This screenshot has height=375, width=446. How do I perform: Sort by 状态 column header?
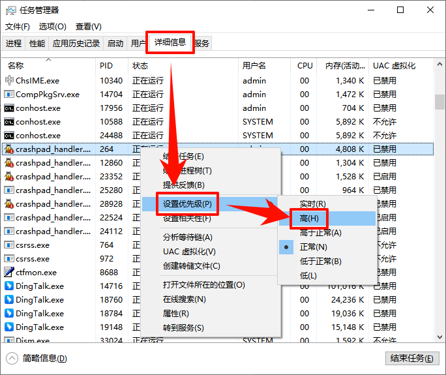(183, 65)
